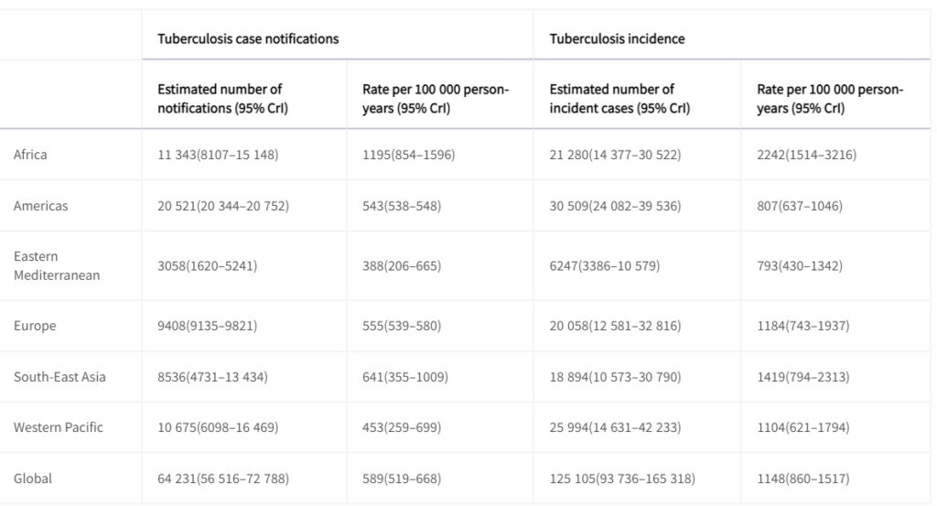Select the Estimated number of incident cases subheader
This screenshot has height=506, width=937.
(x=619, y=99)
